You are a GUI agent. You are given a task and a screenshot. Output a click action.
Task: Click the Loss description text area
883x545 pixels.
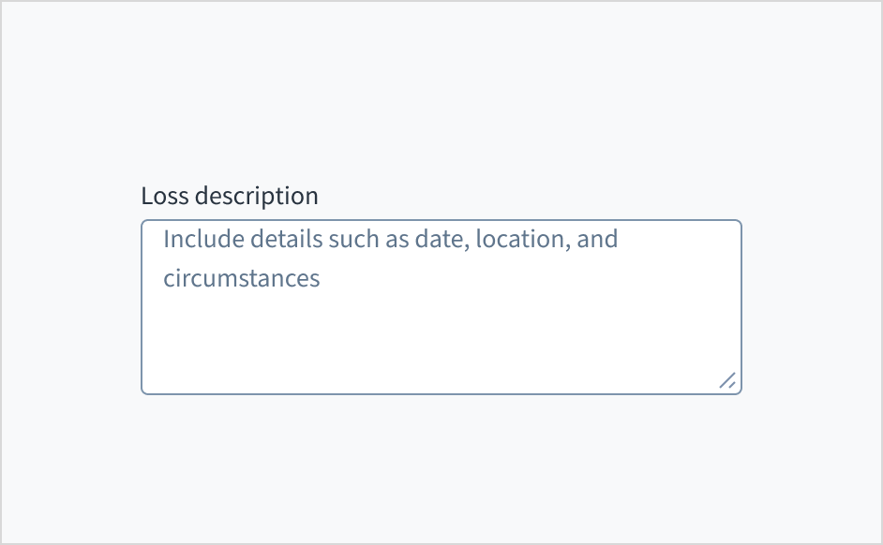(x=441, y=307)
